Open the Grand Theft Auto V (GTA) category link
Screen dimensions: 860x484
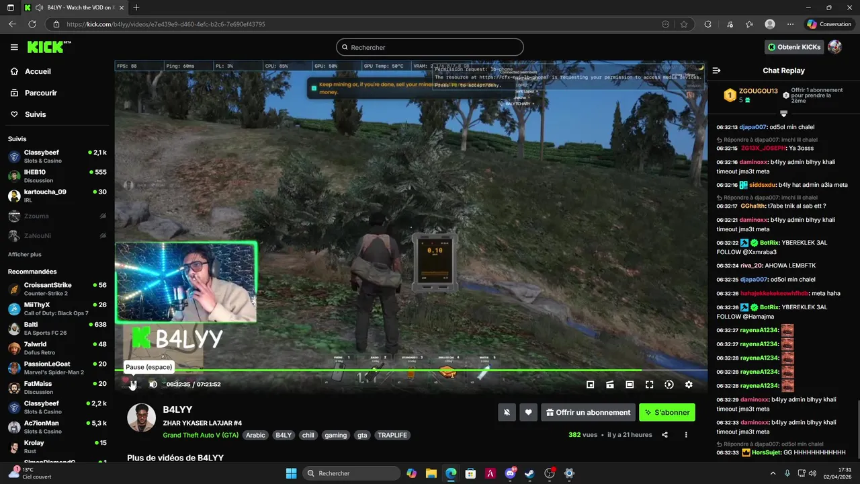click(x=201, y=435)
